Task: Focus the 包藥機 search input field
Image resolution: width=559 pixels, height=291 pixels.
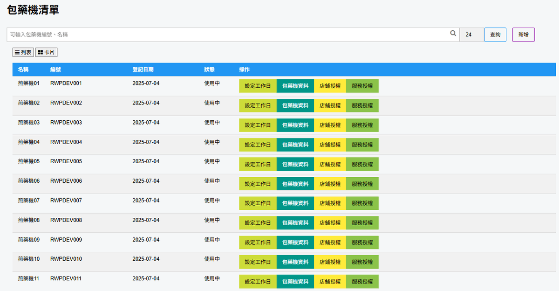Action: point(228,35)
